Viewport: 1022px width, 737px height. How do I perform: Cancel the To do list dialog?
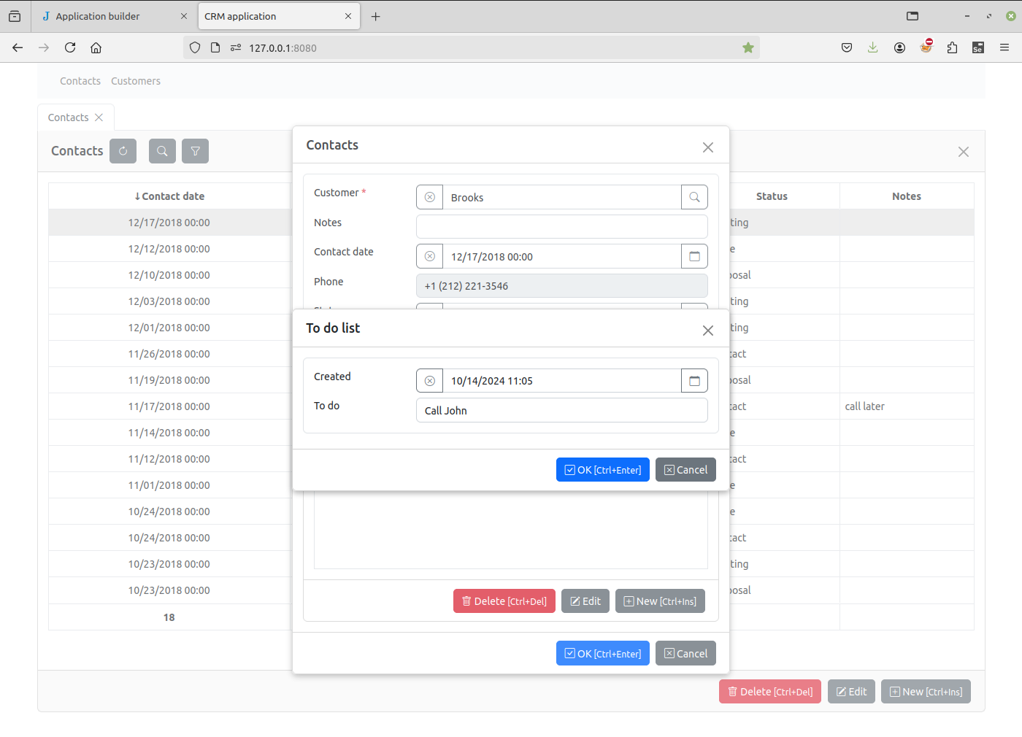(685, 470)
